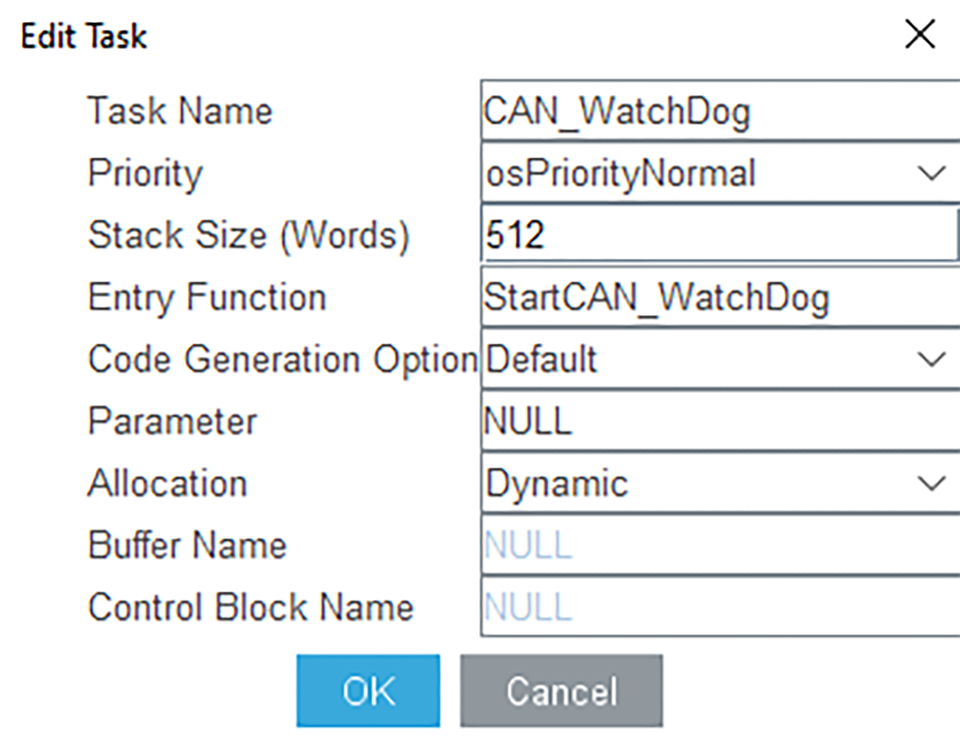
Task: Close the Edit Task dialog with X
Action: pos(919,35)
